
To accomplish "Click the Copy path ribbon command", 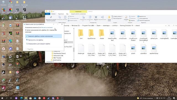I will coord(73,18).
